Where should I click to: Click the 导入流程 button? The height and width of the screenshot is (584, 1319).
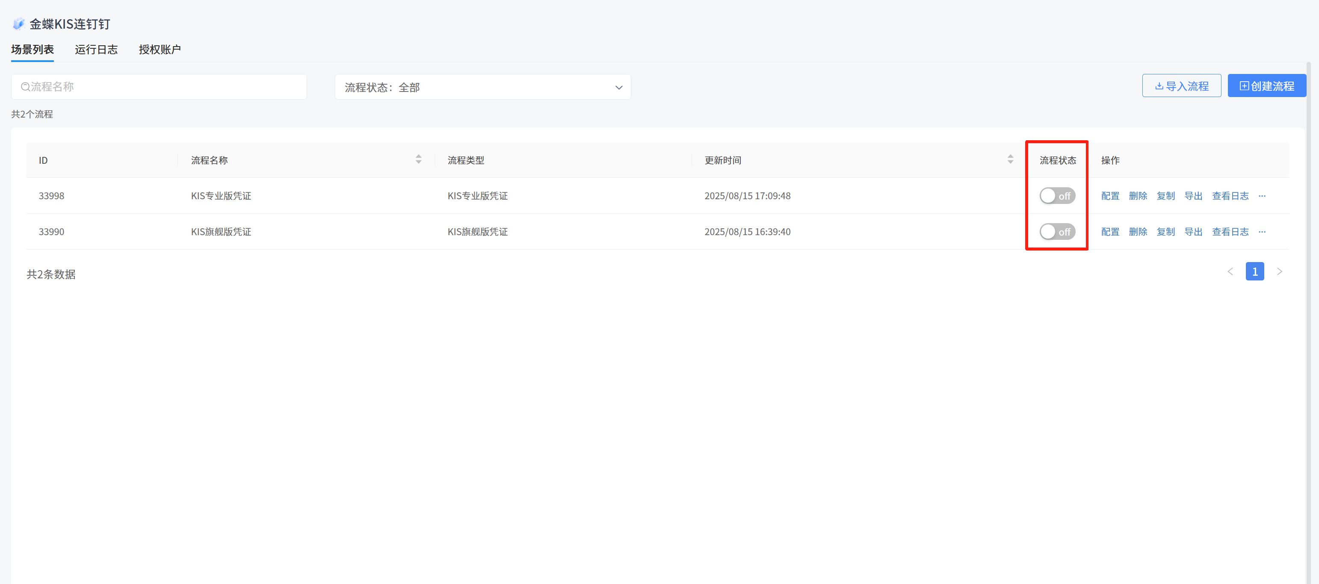click(x=1181, y=86)
